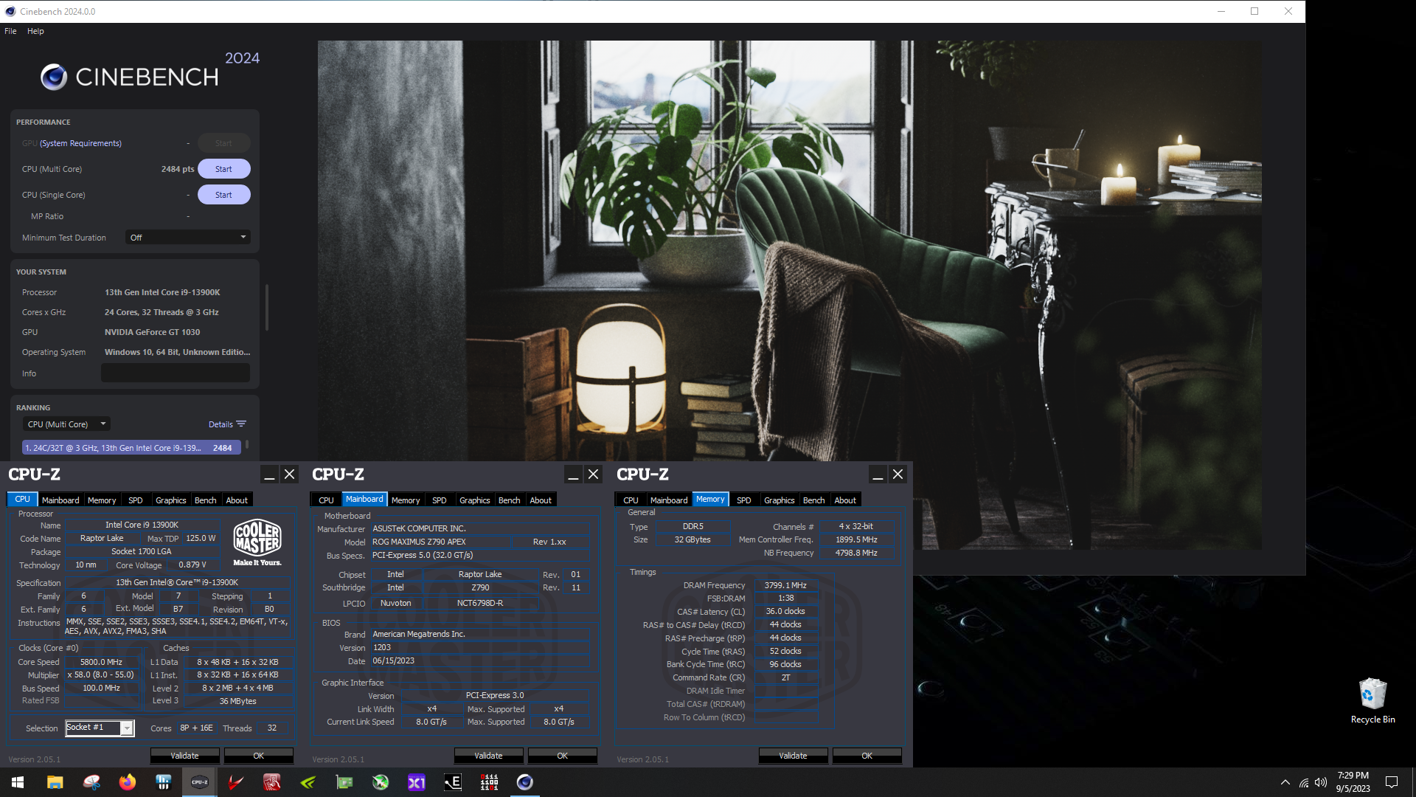1416x797 pixels.
Task: Open the GPU System Requirements link
Action: click(x=80, y=143)
